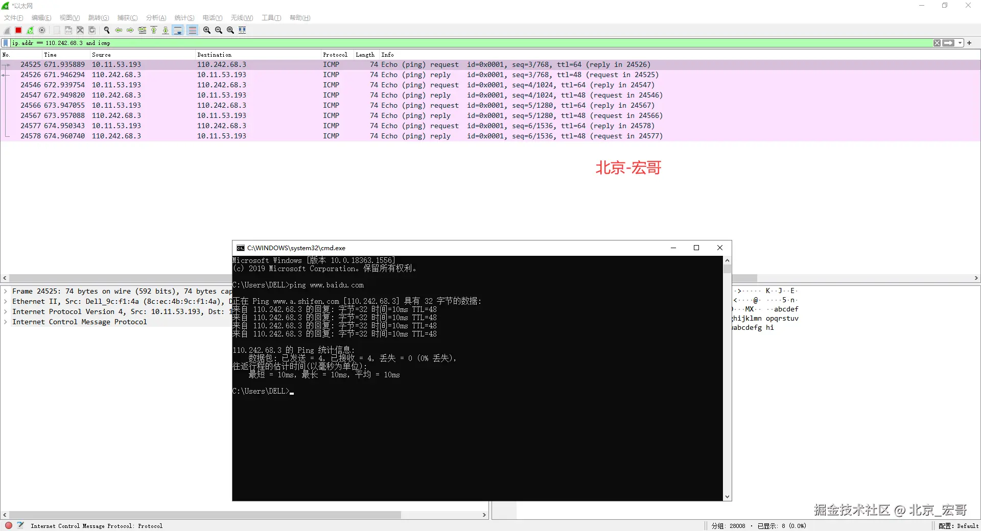Reset text to normal size

coord(230,30)
